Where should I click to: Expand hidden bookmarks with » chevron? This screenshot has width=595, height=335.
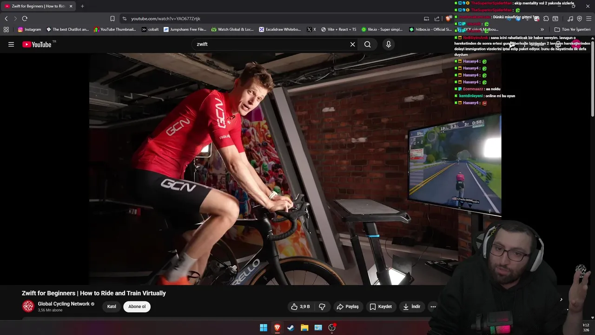[542, 29]
